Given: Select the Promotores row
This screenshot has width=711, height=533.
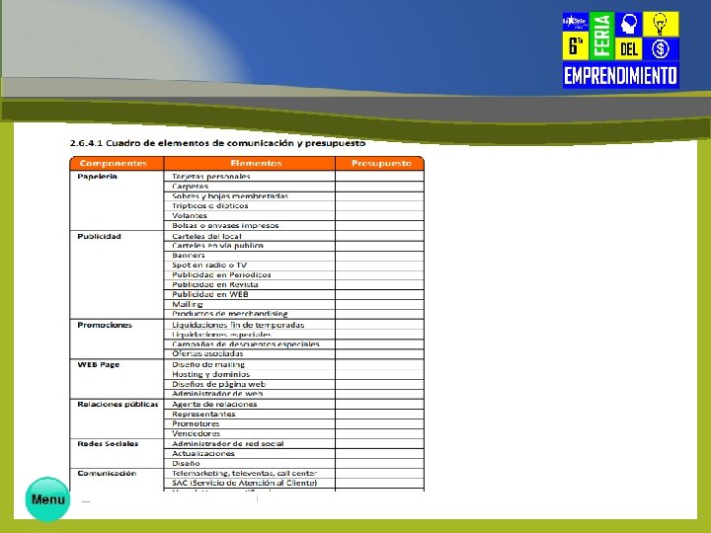Looking at the screenshot, I should click(250, 423).
